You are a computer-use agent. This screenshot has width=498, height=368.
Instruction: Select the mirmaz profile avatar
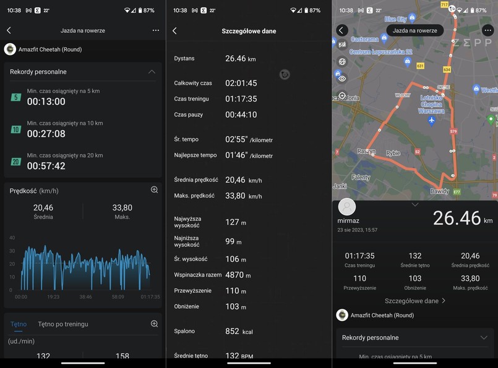(x=346, y=206)
